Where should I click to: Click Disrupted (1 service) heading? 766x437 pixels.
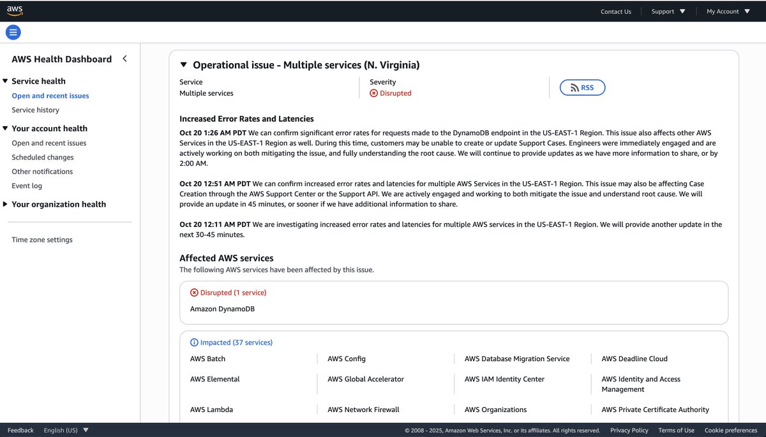(233, 293)
